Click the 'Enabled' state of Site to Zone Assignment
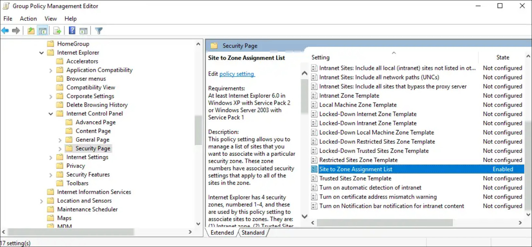The width and height of the screenshot is (532, 247). [x=503, y=169]
